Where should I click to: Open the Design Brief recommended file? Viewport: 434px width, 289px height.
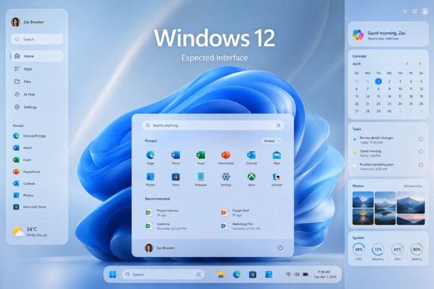pos(236,212)
